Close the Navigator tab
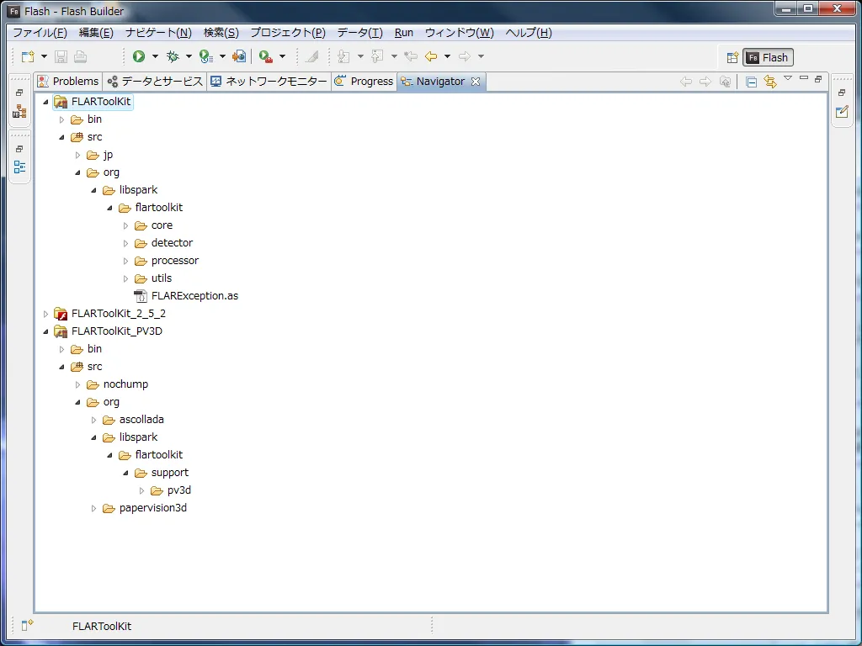 coord(476,82)
